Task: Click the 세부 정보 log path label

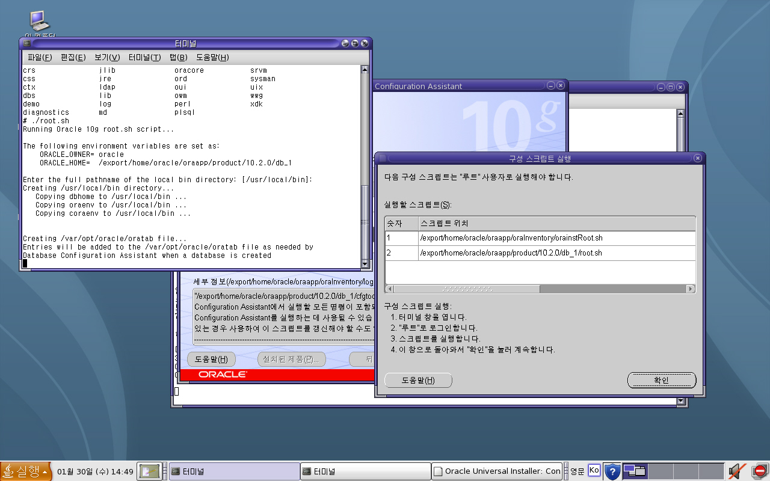Action: point(283,281)
